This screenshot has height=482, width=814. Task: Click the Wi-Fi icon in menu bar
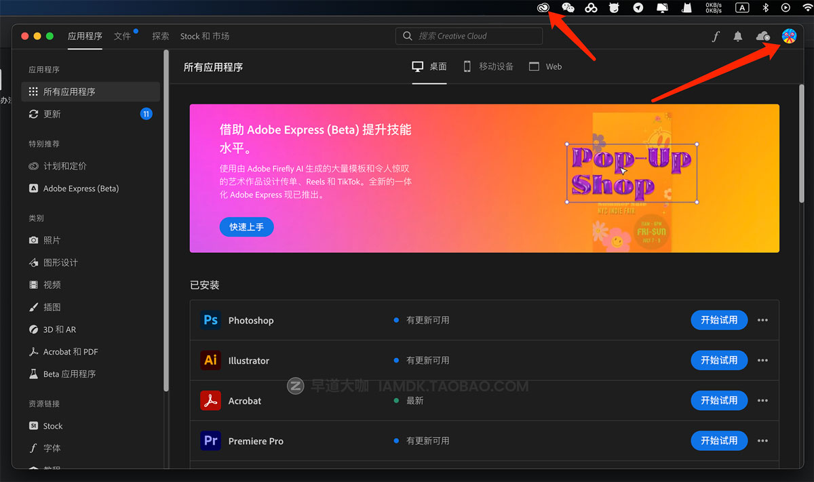coord(807,7)
